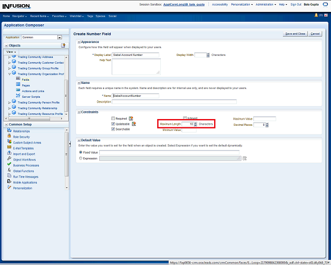Open the Server Scripts icon
Viewport: 331px width, 265px height.
coord(18,96)
